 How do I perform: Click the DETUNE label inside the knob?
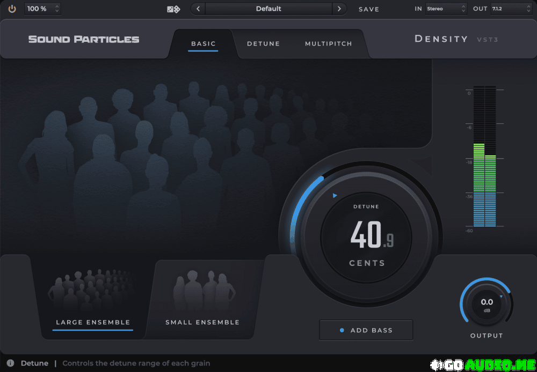(x=366, y=206)
